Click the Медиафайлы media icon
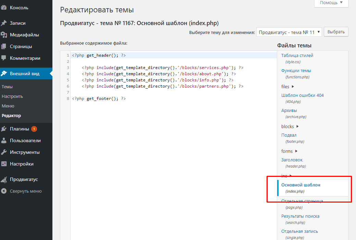 click(4, 35)
